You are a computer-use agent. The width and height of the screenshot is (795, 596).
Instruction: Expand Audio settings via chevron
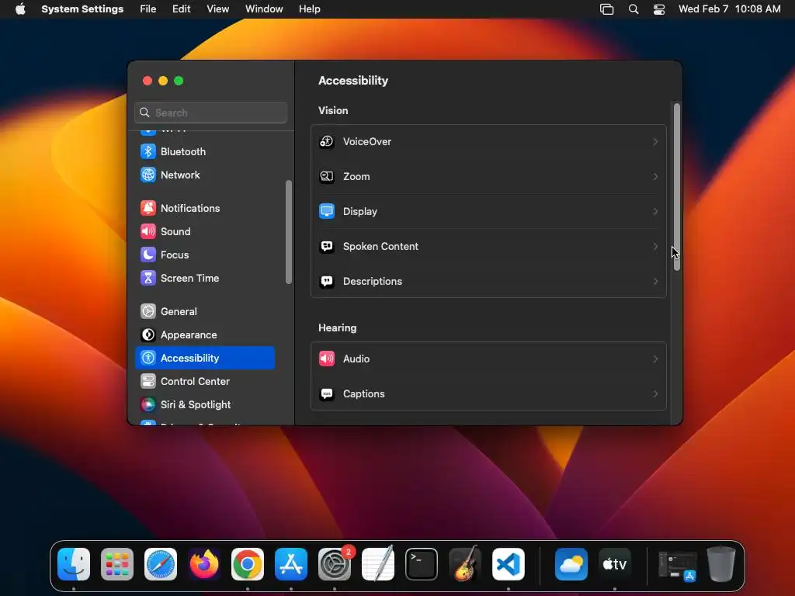655,359
